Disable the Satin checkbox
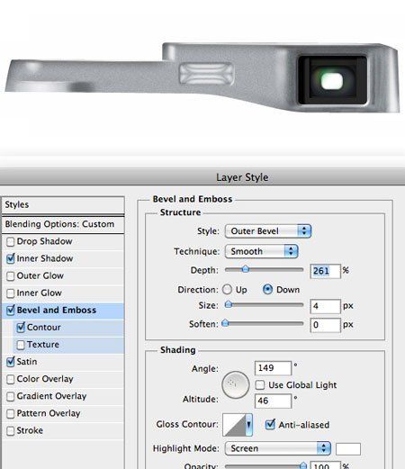Image resolution: width=405 pixels, height=469 pixels. coord(11,362)
